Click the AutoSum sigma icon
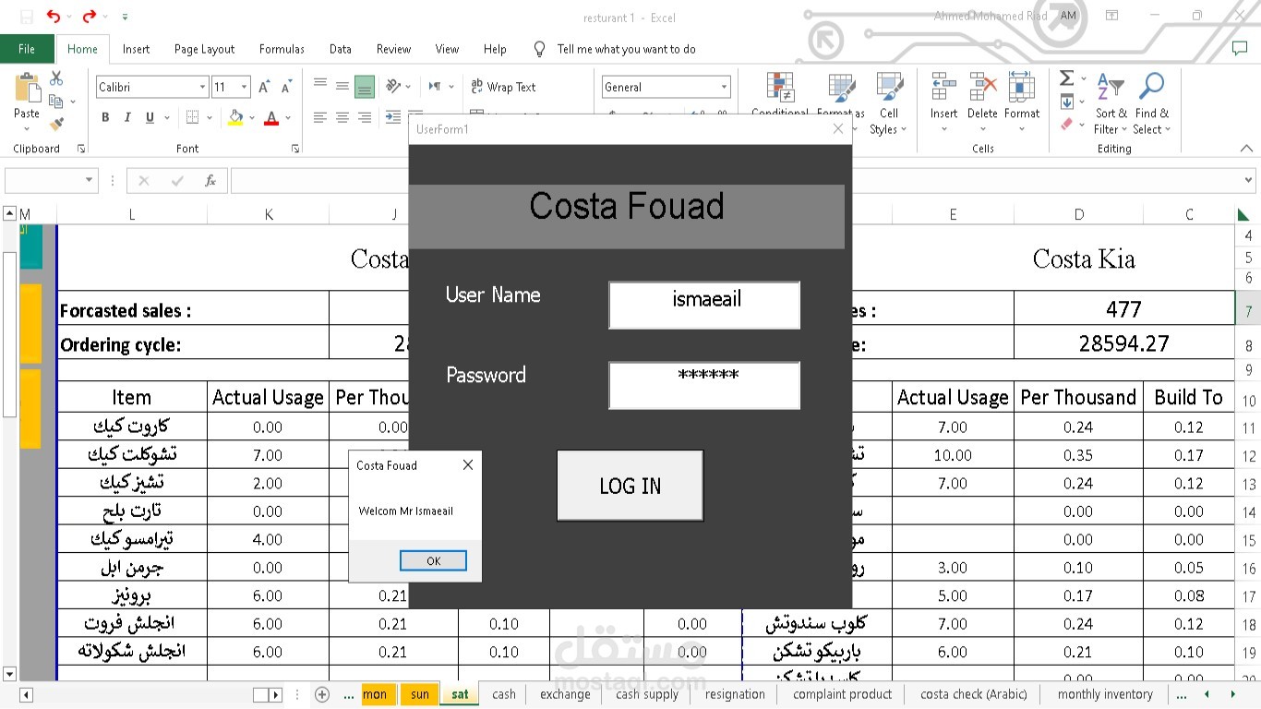 coord(1066,78)
